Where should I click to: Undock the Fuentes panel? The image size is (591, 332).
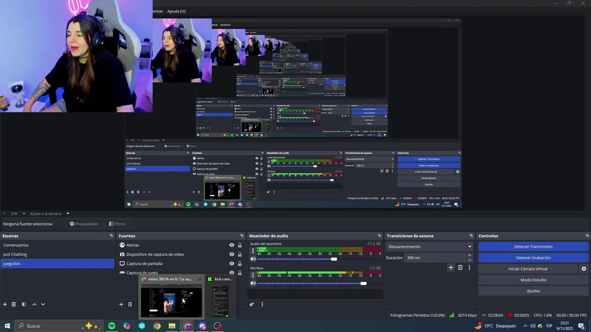241,236
